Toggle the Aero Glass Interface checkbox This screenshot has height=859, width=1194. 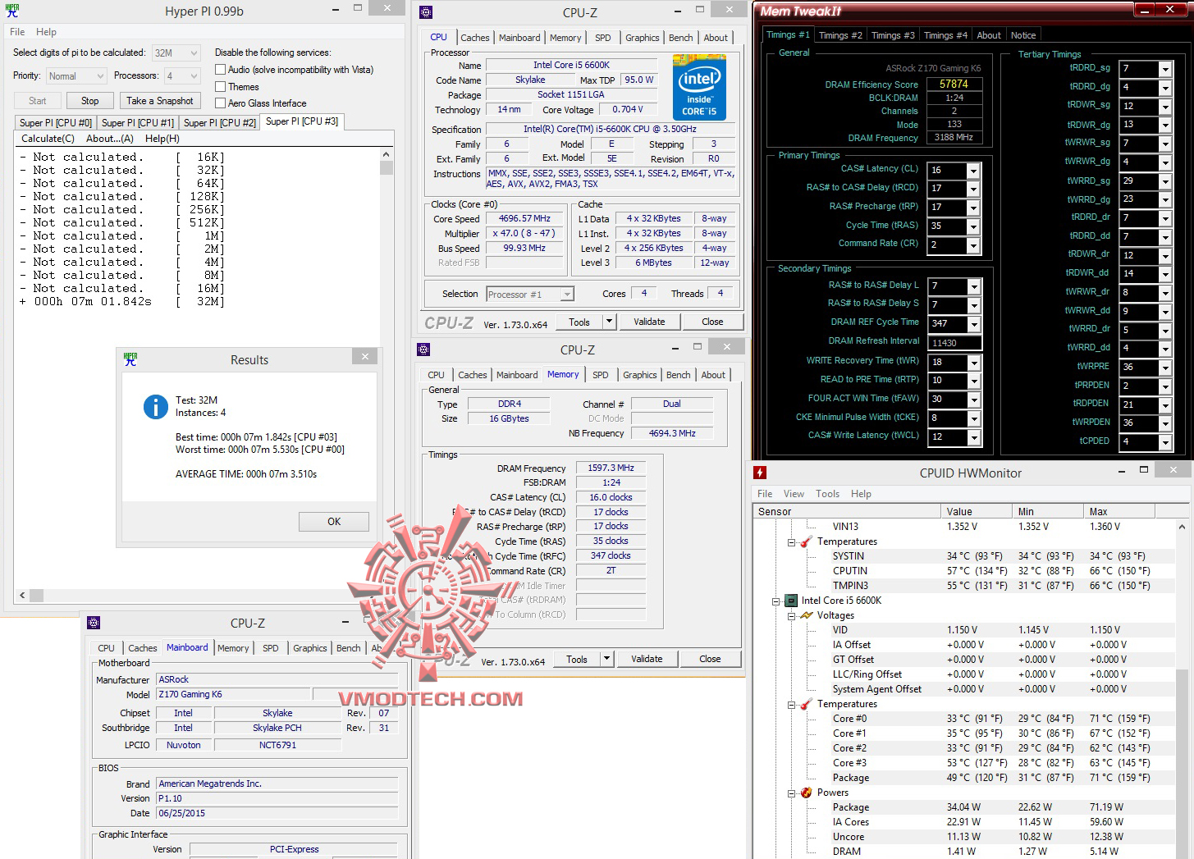click(x=220, y=103)
